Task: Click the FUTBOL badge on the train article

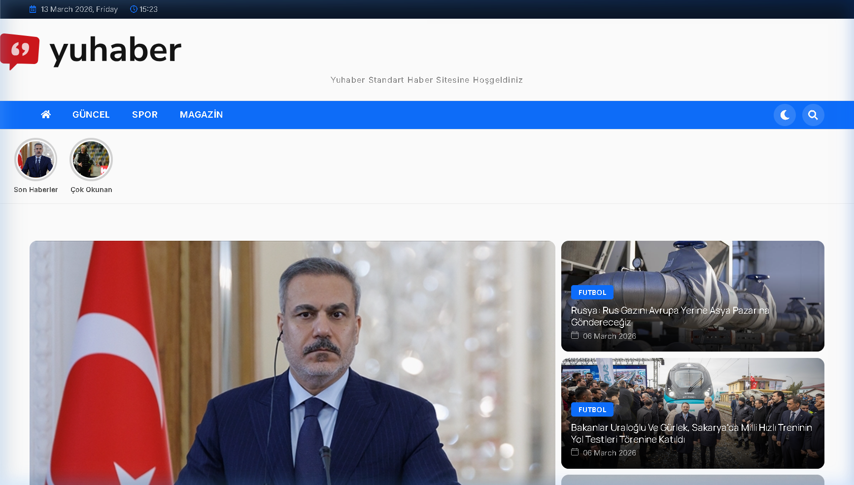Action: coord(592,409)
